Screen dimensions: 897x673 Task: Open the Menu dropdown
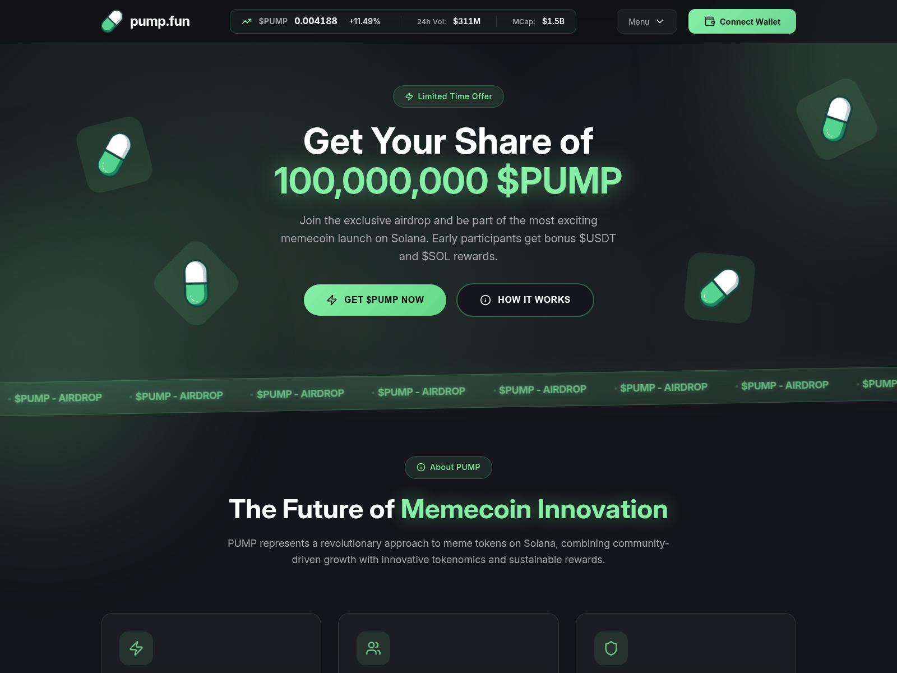(x=647, y=21)
